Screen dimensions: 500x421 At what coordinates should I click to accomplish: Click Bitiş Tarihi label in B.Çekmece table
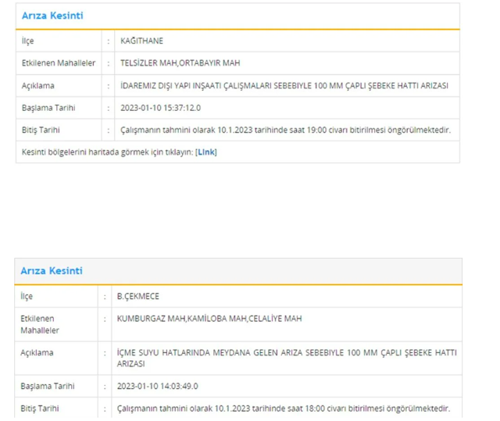pyautogui.click(x=40, y=409)
